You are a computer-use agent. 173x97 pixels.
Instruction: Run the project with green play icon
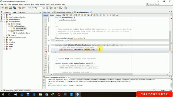point(55,8)
